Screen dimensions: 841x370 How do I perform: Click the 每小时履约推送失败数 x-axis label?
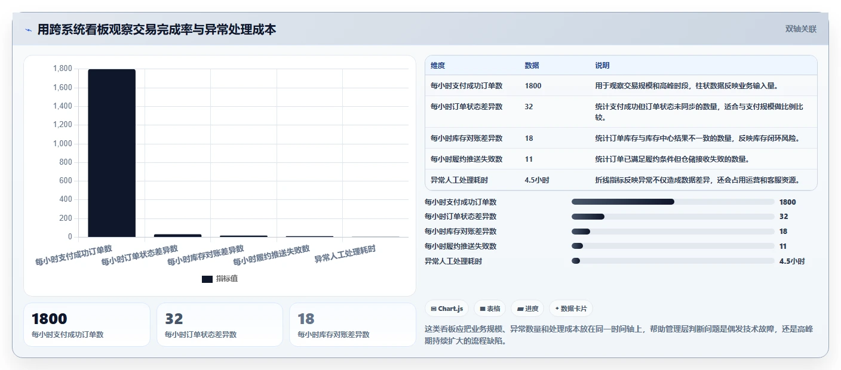(272, 256)
